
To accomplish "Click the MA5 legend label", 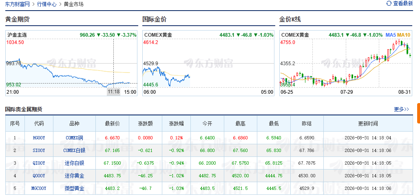I will [391, 35].
